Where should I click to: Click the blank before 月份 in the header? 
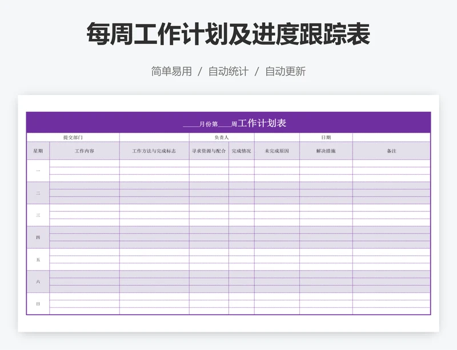coord(191,124)
